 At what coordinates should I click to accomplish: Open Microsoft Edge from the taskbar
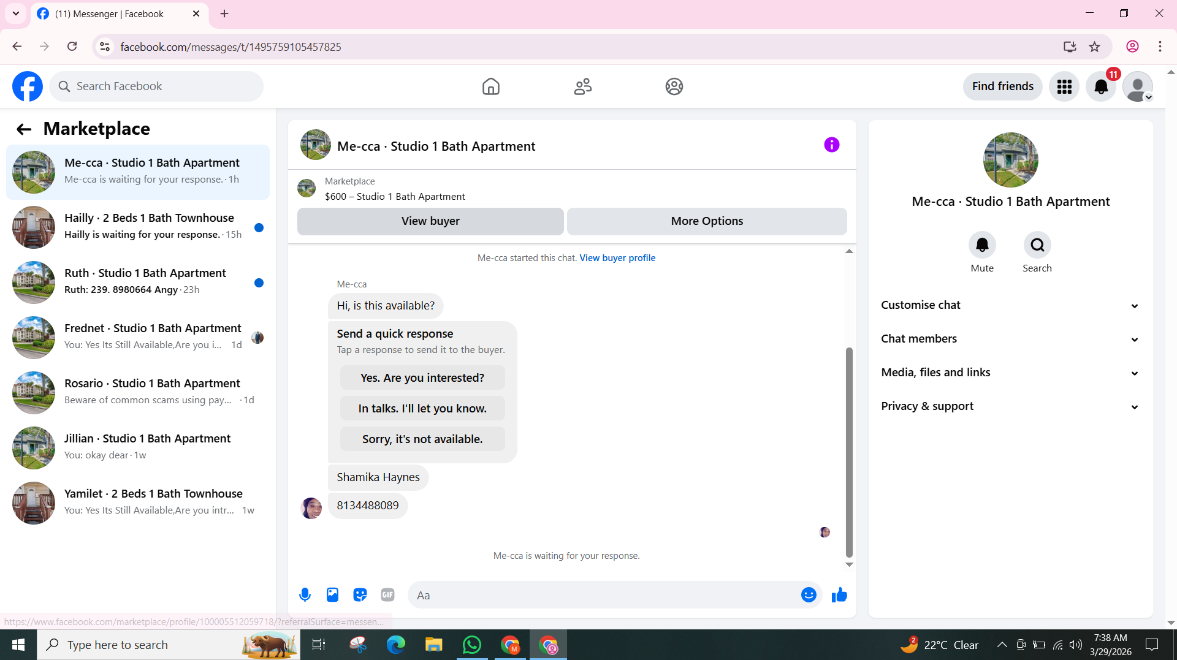coord(396,645)
